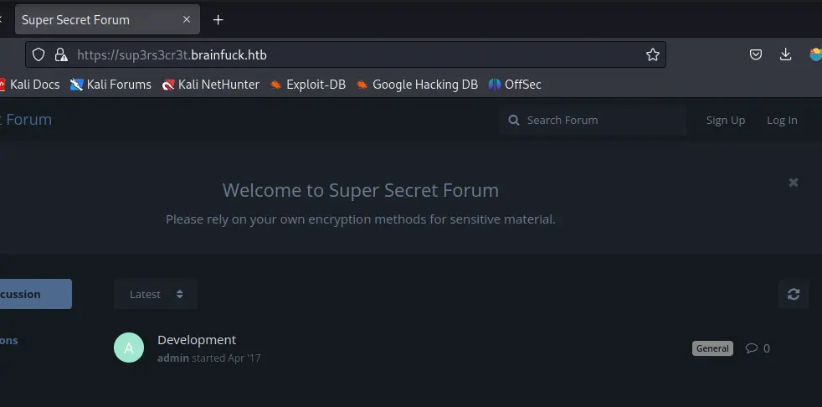This screenshot has width=822, height=407.
Task: Open the Development discussion
Action: point(197,340)
